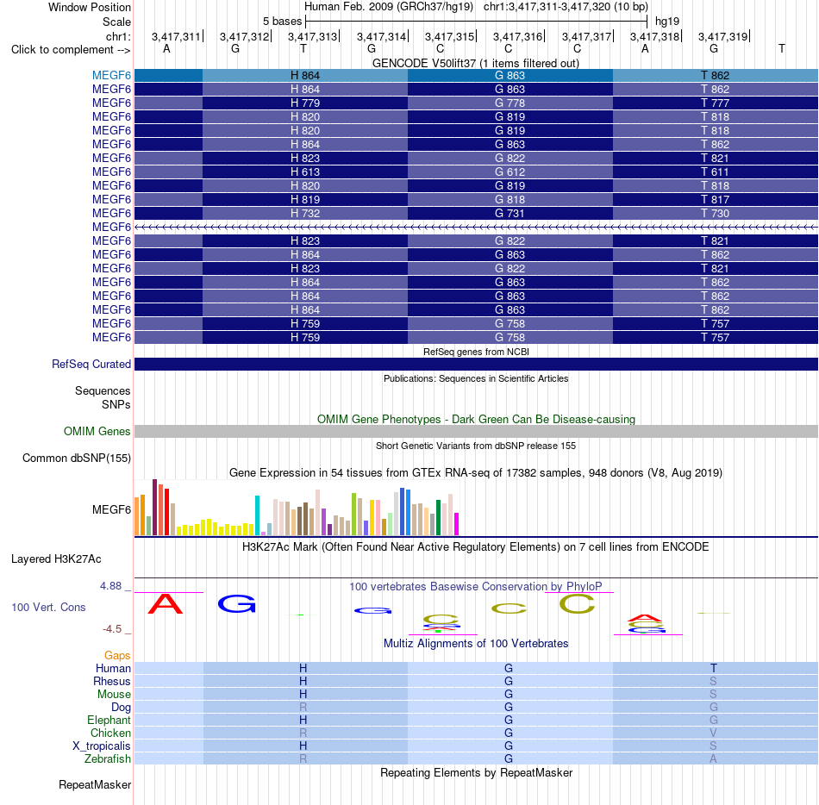The image size is (819, 805).
Task: Click the 3,417,311 position label
Action: coord(176,36)
